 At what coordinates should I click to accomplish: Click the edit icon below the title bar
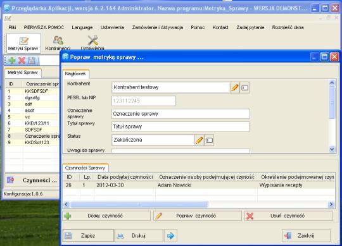click(x=8, y=18)
